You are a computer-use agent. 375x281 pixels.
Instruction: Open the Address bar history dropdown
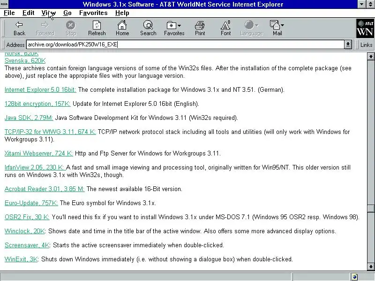click(x=348, y=44)
